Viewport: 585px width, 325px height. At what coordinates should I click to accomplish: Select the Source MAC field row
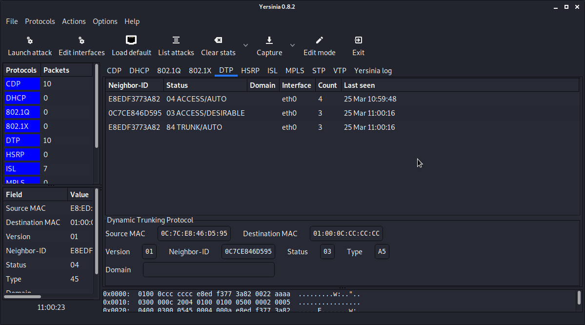pos(48,208)
